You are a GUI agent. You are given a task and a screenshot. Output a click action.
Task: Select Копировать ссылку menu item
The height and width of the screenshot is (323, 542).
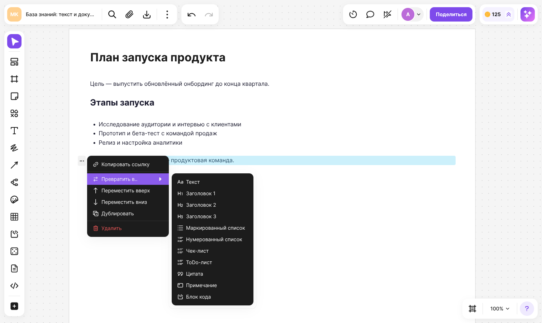tap(128, 164)
